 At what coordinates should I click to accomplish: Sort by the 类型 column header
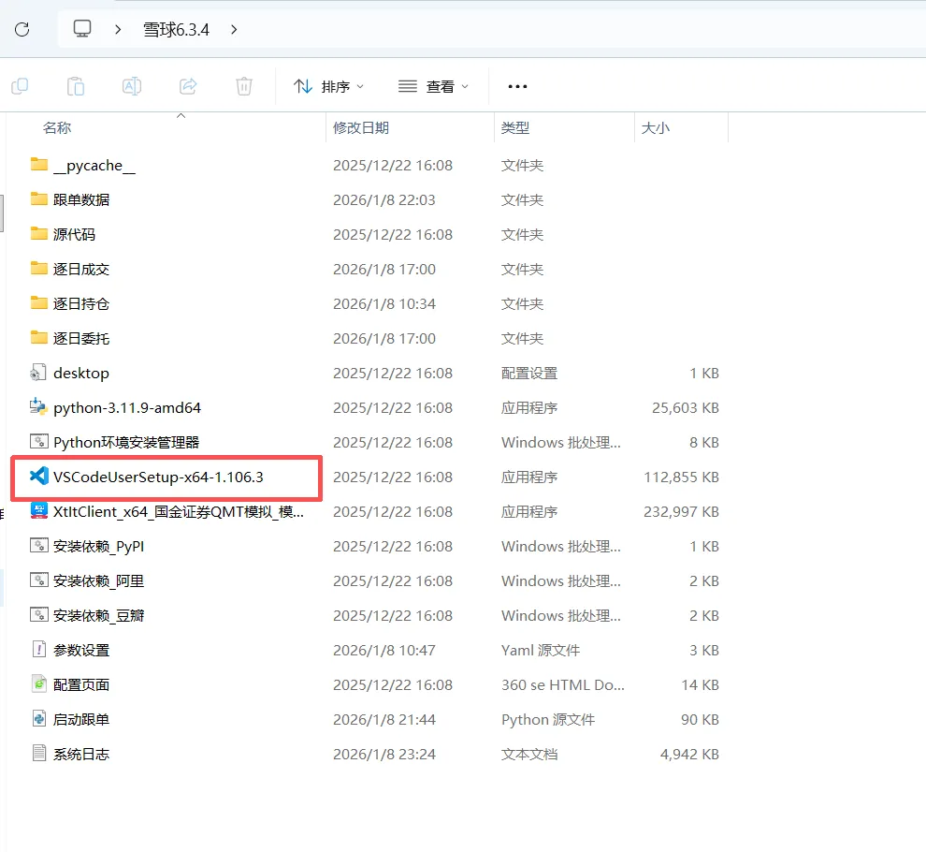pyautogui.click(x=515, y=127)
